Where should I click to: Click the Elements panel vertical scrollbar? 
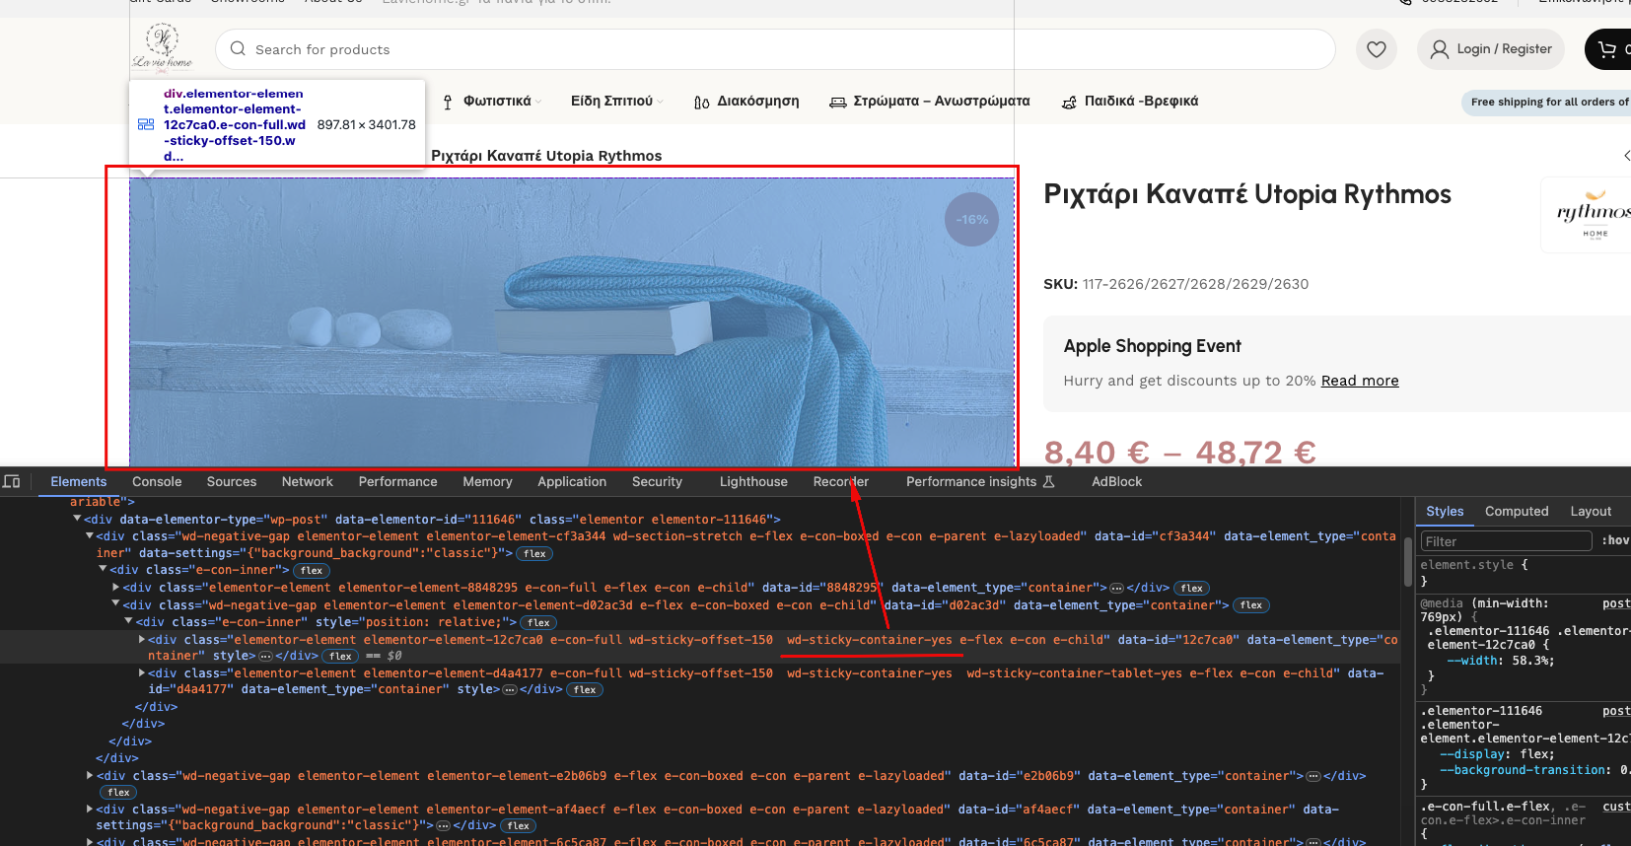[x=1407, y=562]
